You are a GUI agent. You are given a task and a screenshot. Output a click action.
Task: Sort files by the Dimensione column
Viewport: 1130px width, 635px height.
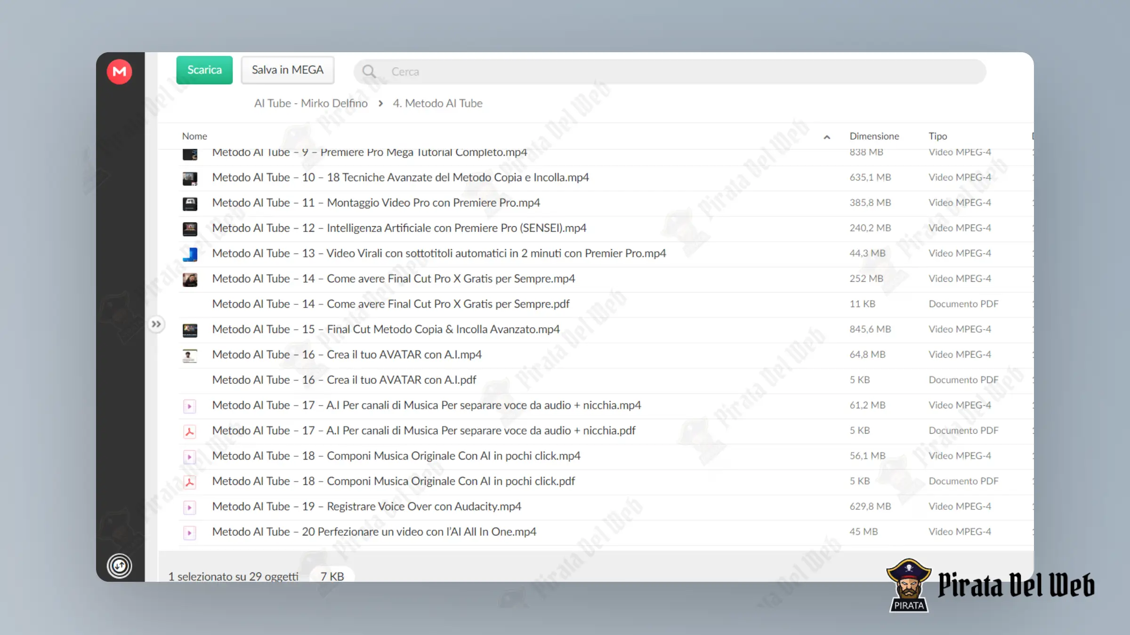coord(874,136)
